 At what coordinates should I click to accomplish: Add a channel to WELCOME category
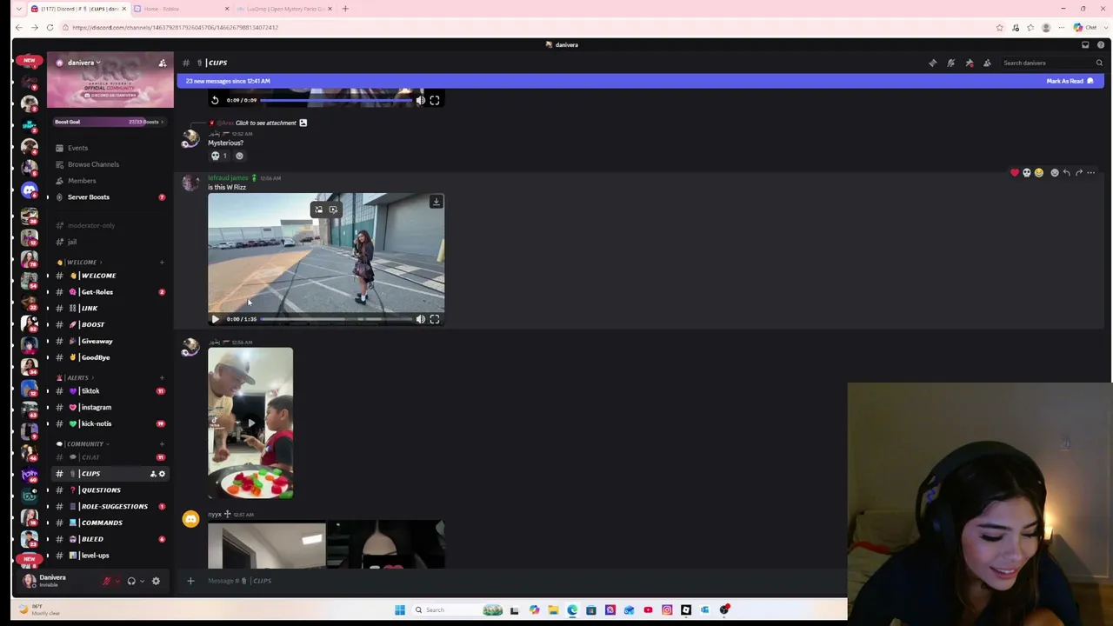tap(162, 262)
